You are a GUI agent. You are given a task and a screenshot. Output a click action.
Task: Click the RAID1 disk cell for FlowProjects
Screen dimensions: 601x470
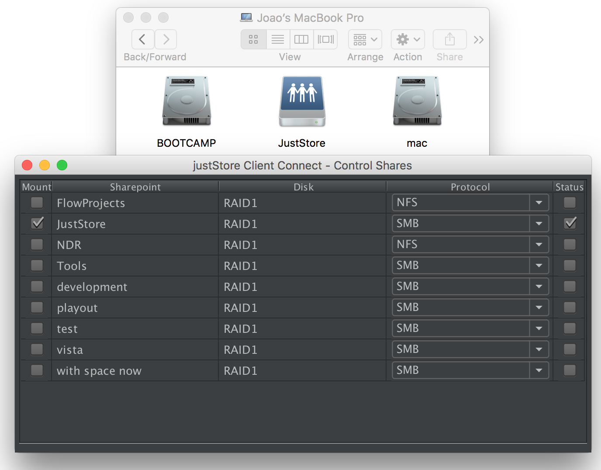[x=302, y=203]
